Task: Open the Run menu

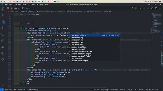Action: 33,4
